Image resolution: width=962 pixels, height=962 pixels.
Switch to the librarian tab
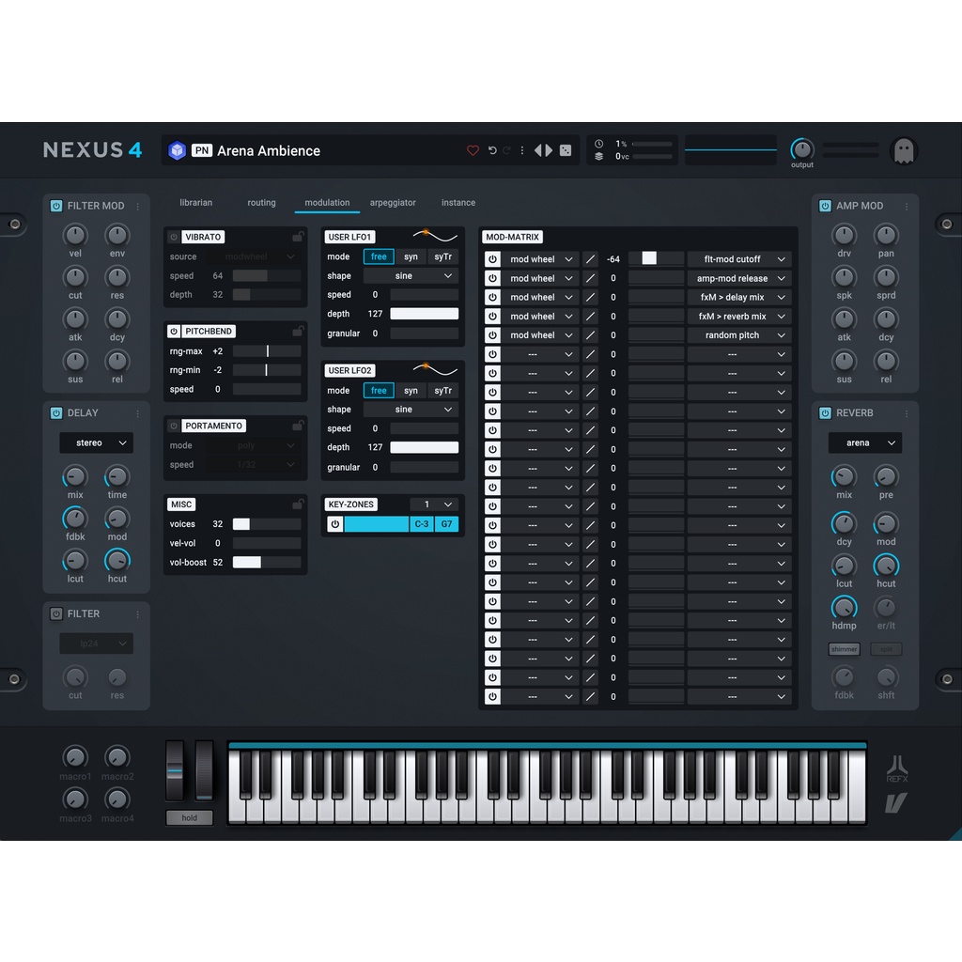point(195,203)
